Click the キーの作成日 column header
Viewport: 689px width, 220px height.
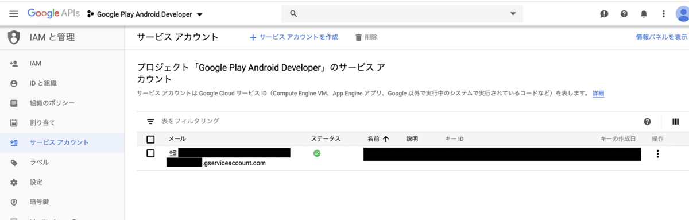[x=618, y=139]
